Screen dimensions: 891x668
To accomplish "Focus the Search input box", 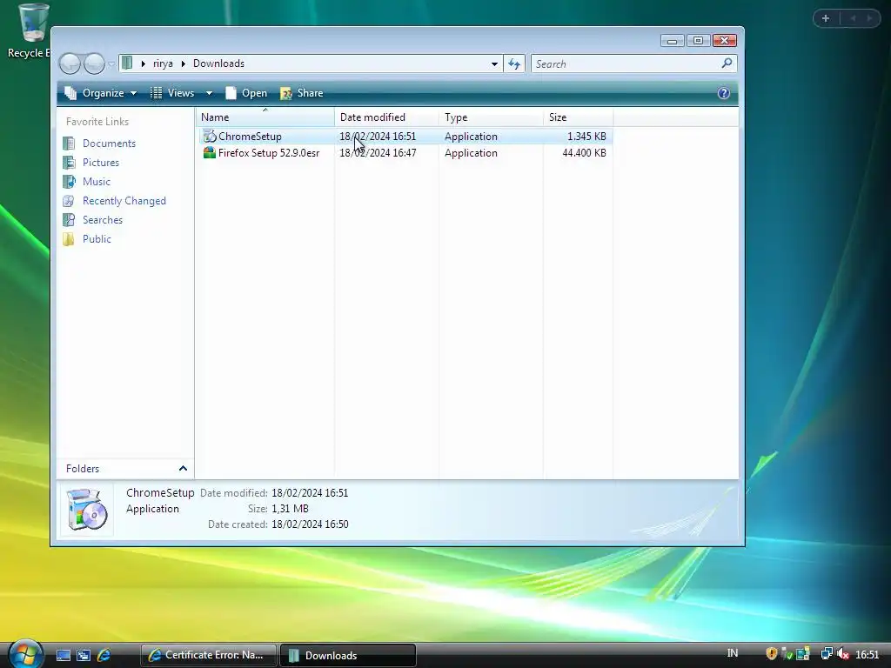I will pos(626,64).
